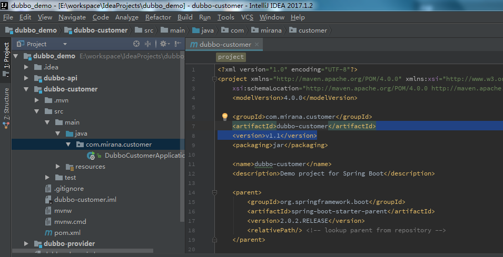Image resolution: width=503 pixels, height=257 pixels.
Task: Click the Project tree horizontal scrollbar
Action: (x=83, y=251)
